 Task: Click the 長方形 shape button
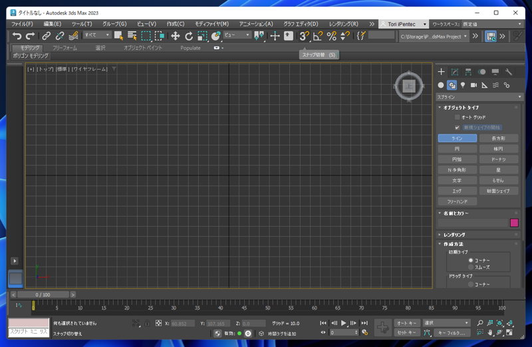point(498,138)
